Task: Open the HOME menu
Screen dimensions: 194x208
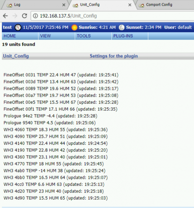Action: (x=20, y=36)
